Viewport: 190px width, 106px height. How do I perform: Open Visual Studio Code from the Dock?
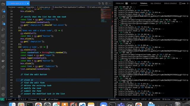[82, 104]
